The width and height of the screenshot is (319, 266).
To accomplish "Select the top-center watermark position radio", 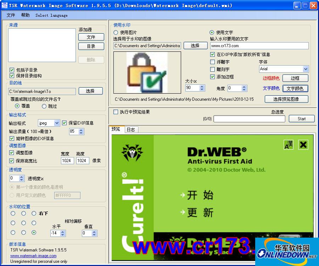I will coord(24,213).
